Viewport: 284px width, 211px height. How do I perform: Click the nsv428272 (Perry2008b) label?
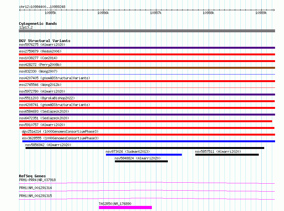(40, 65)
